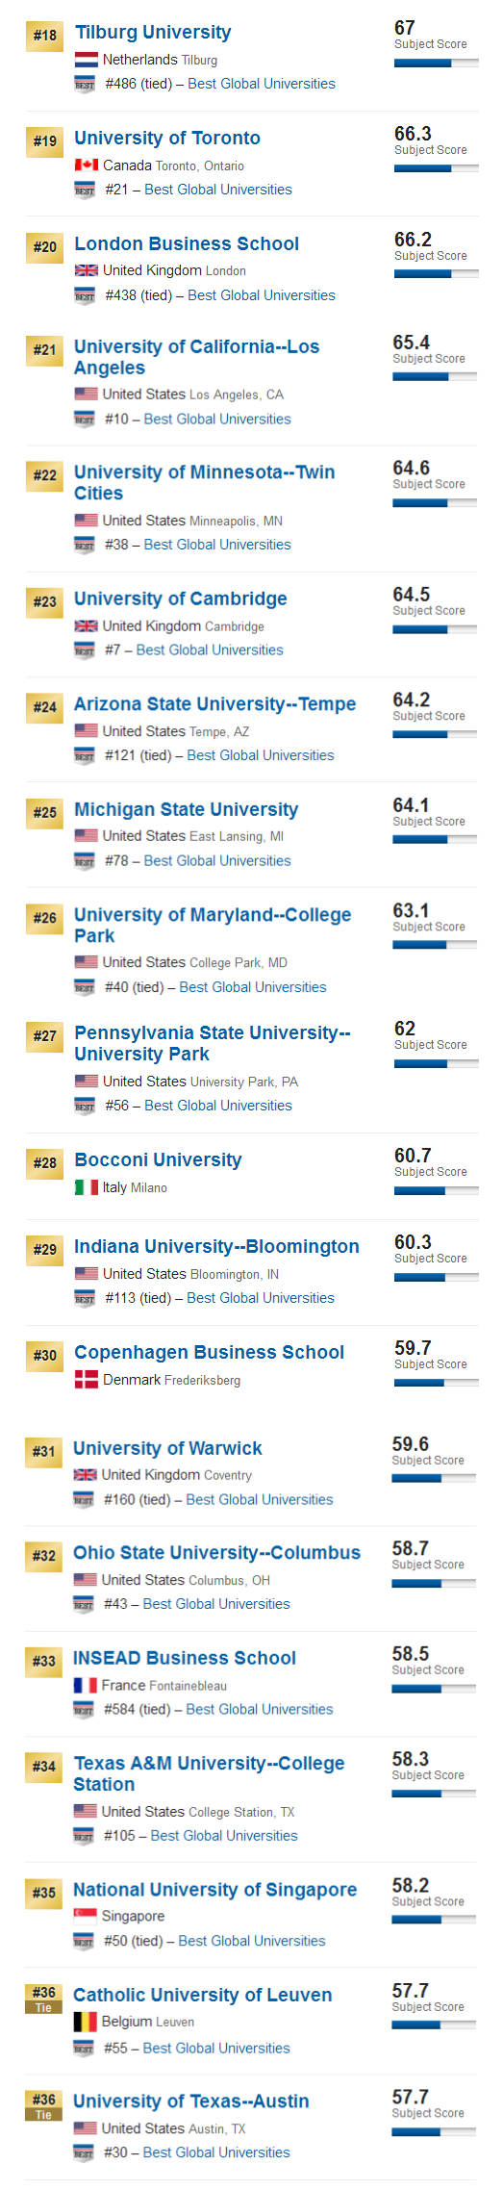Viewport: 503px width, 2190px height.
Task: Click the Italy flag under Bocconi University
Action: tap(86, 1187)
